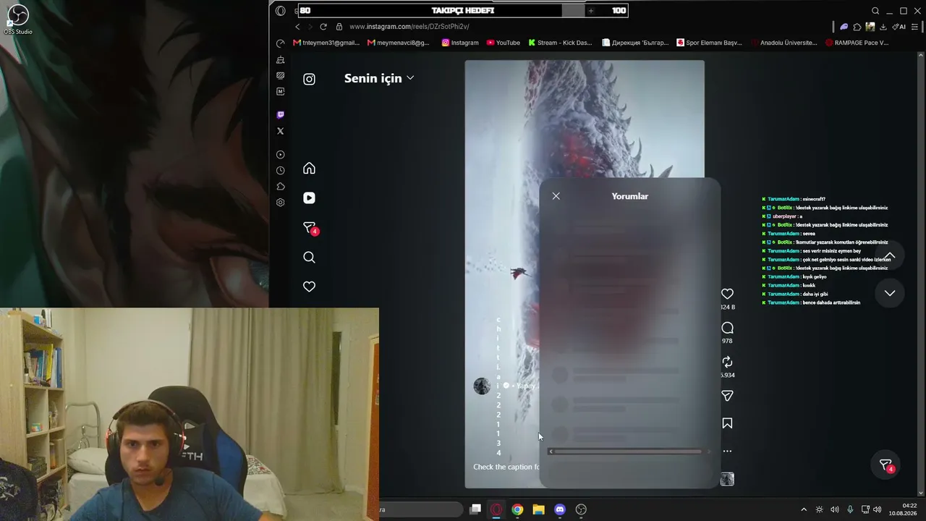Open the Instagram bookmark
The width and height of the screenshot is (926, 521).
460,43
